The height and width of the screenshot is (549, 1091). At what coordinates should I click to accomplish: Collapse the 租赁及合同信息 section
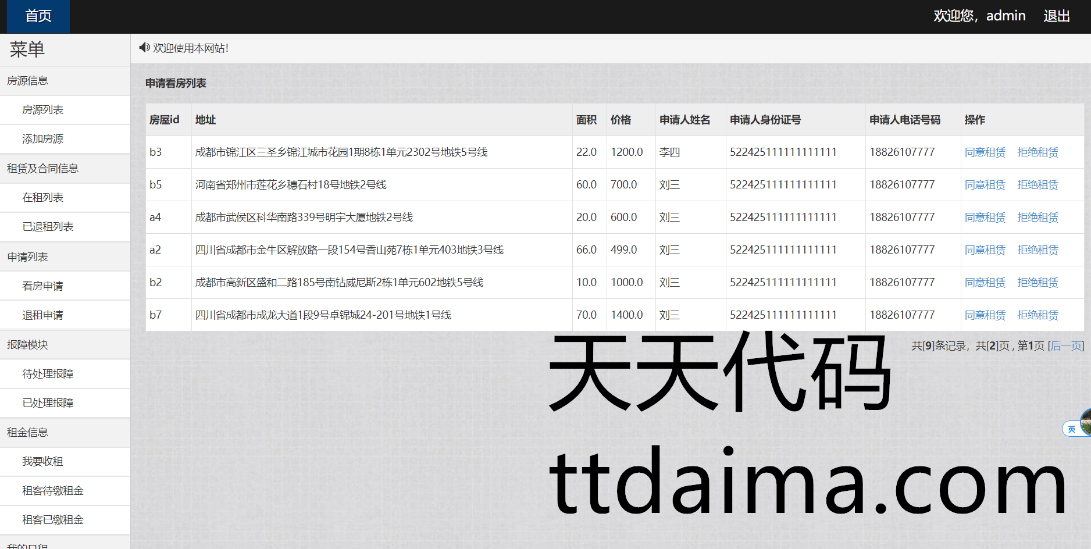click(x=42, y=169)
